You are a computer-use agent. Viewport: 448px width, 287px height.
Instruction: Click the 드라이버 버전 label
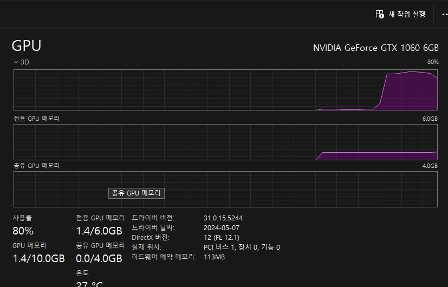[153, 218]
